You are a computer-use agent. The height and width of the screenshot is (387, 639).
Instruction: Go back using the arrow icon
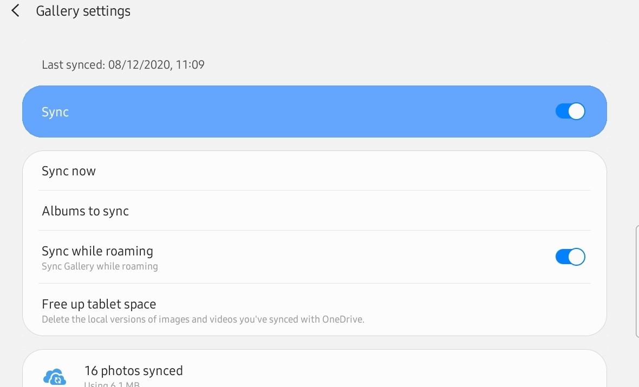pos(16,11)
